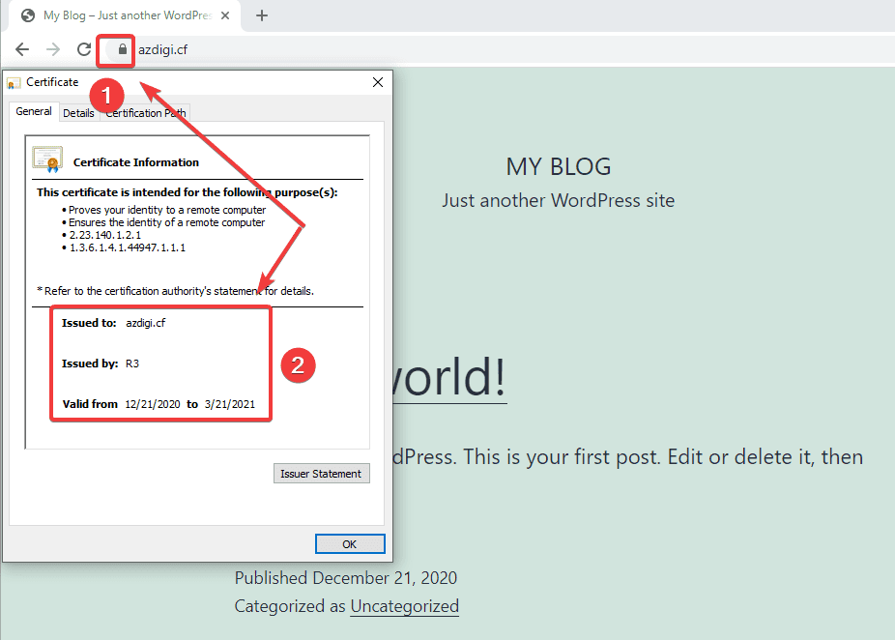Open a new browser tab
Screen dimensions: 895x640
point(261,15)
